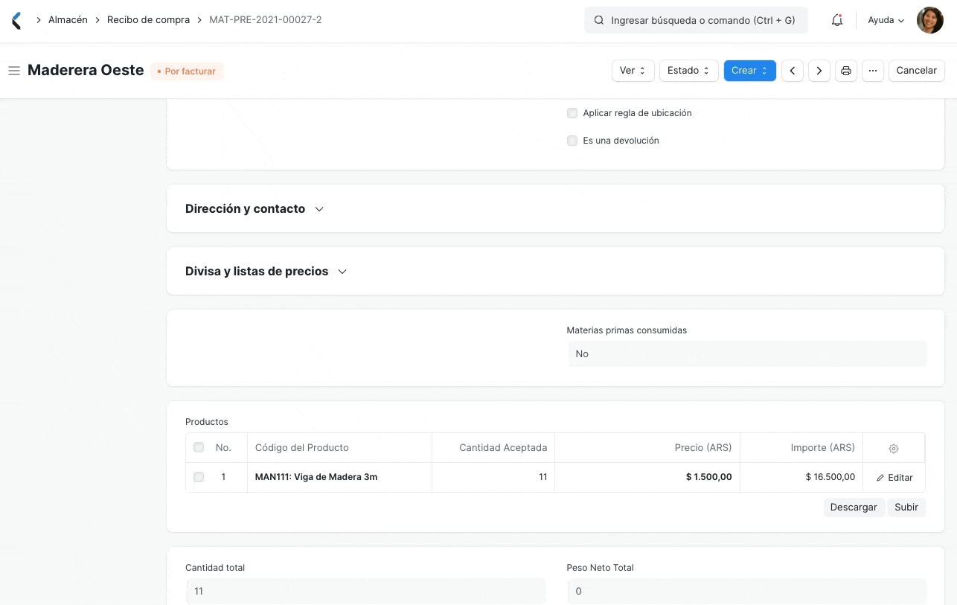Go to previous document arrow
The width and height of the screenshot is (957, 605).
[x=793, y=71]
